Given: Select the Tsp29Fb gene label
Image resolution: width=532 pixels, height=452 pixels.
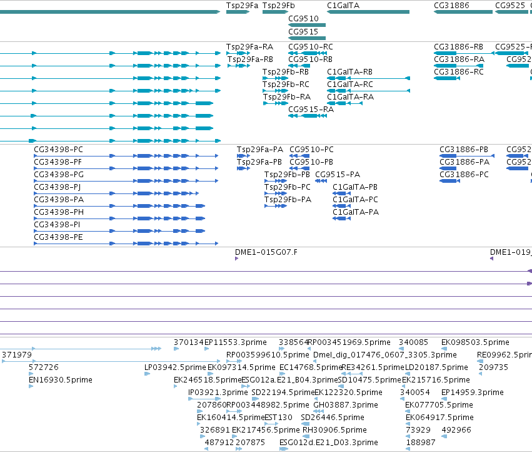Looking at the screenshot, I should click(279, 6).
